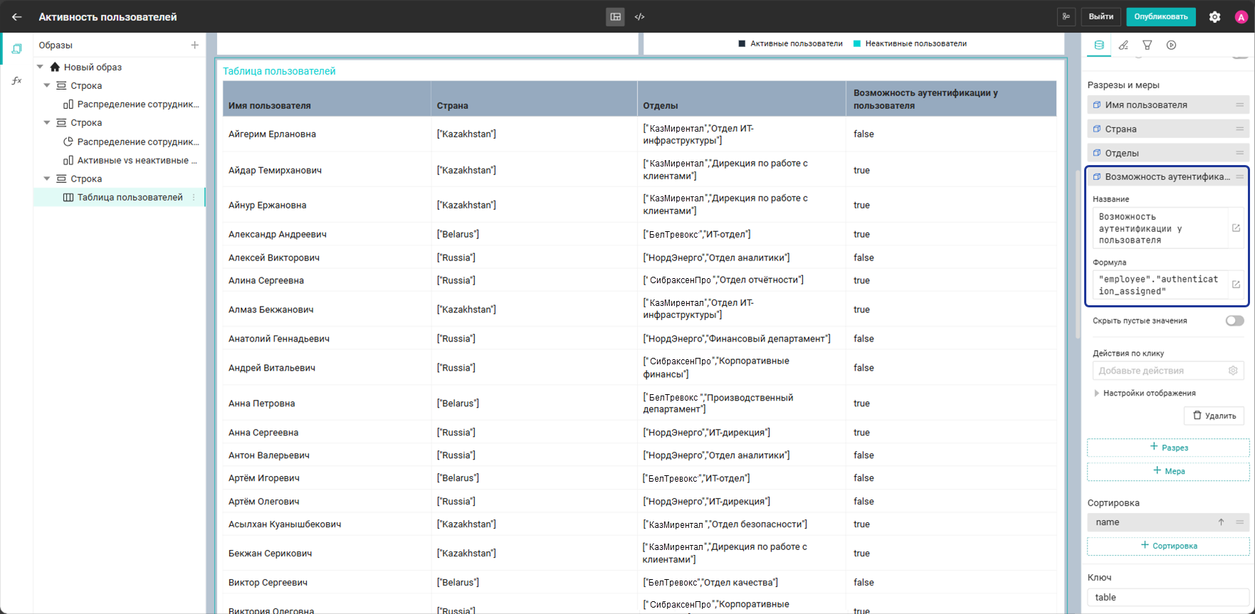Toggle name sorting direction arrow

point(1221,522)
